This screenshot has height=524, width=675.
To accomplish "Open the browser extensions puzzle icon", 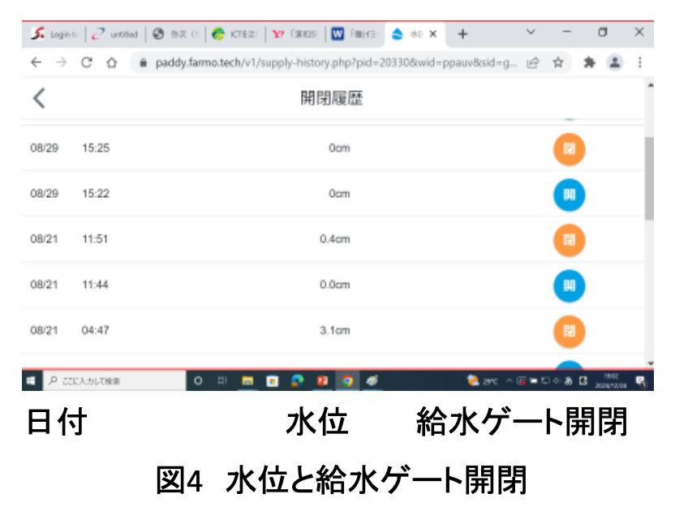I will coord(590,62).
